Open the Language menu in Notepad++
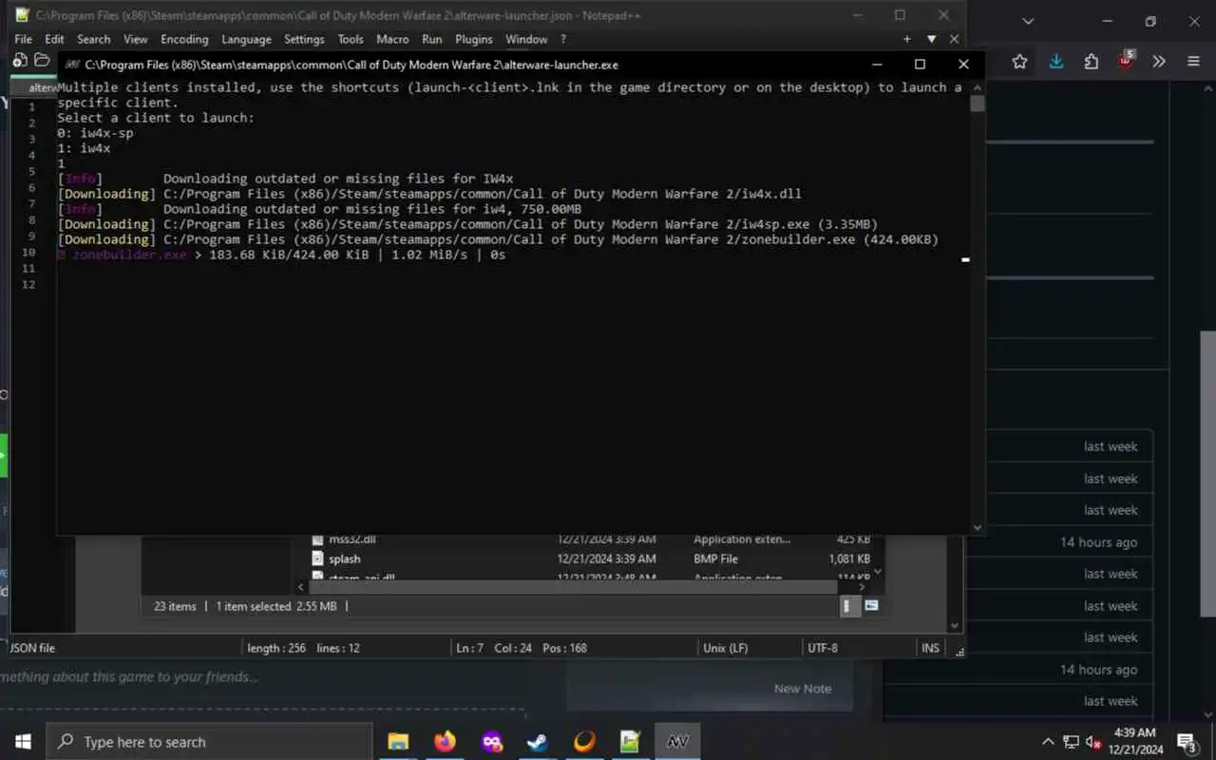 point(246,39)
